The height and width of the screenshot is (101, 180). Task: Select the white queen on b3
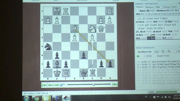pos(101,28)
